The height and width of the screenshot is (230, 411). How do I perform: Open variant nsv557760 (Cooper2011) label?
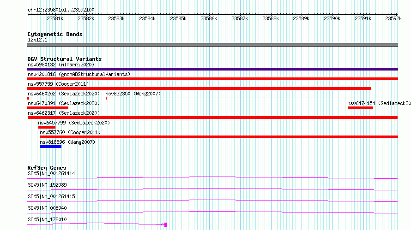coord(70,132)
